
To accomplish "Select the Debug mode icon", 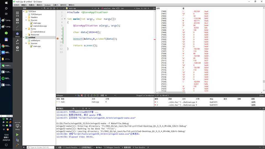I will (x=17, y=34).
